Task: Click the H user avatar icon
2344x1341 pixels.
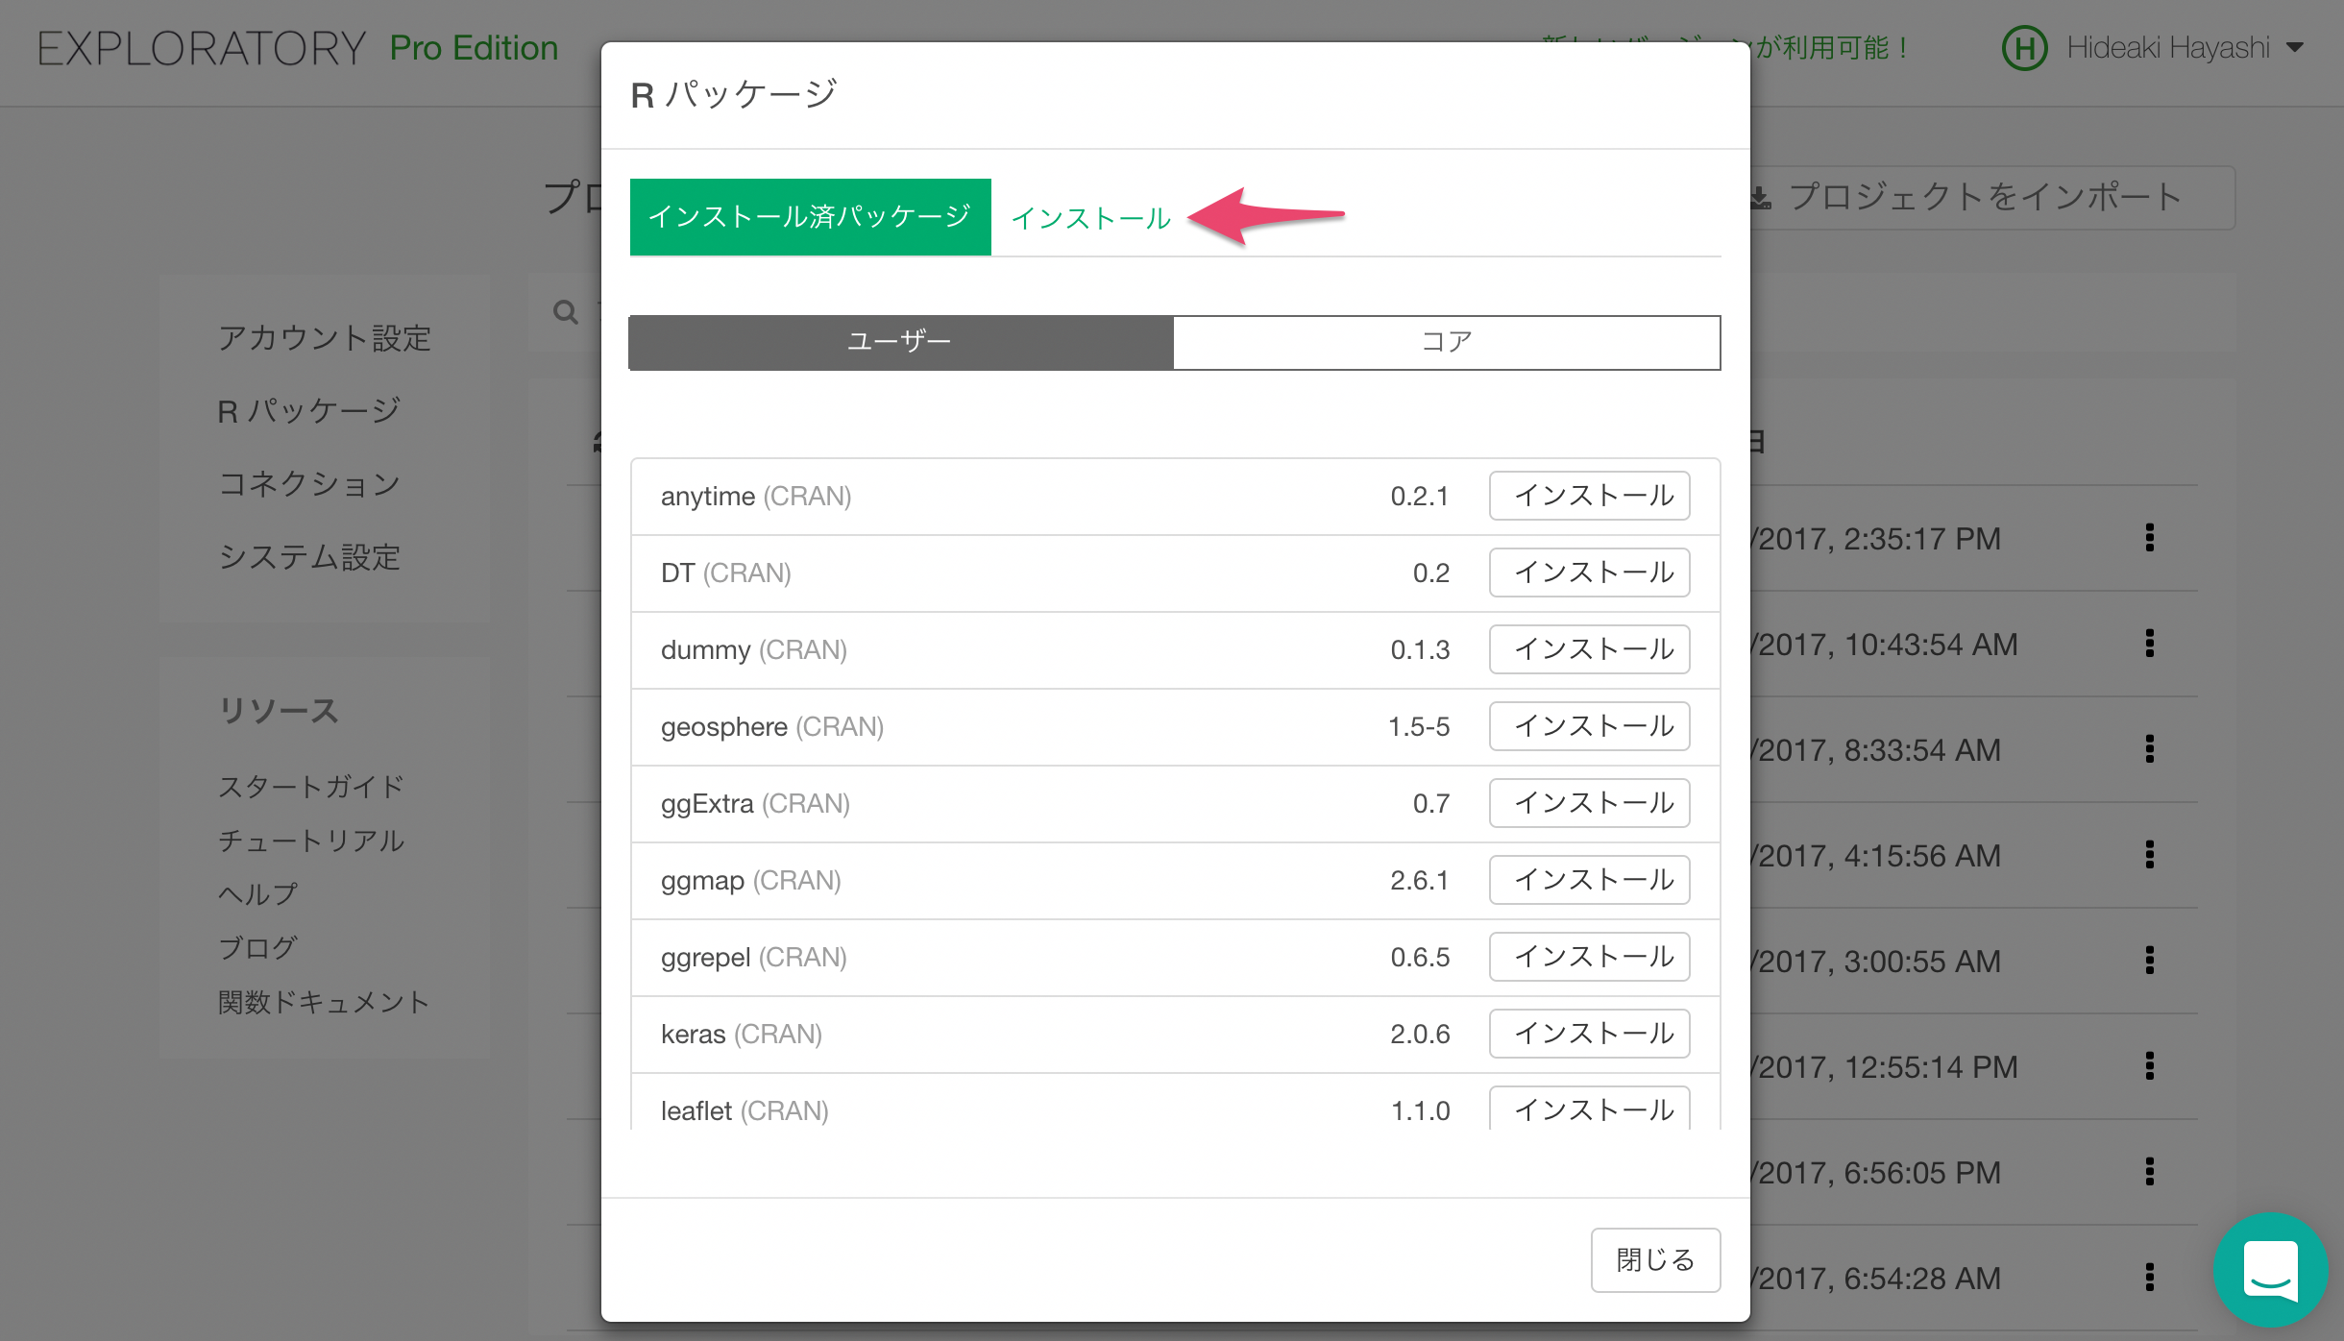Action: (2024, 48)
